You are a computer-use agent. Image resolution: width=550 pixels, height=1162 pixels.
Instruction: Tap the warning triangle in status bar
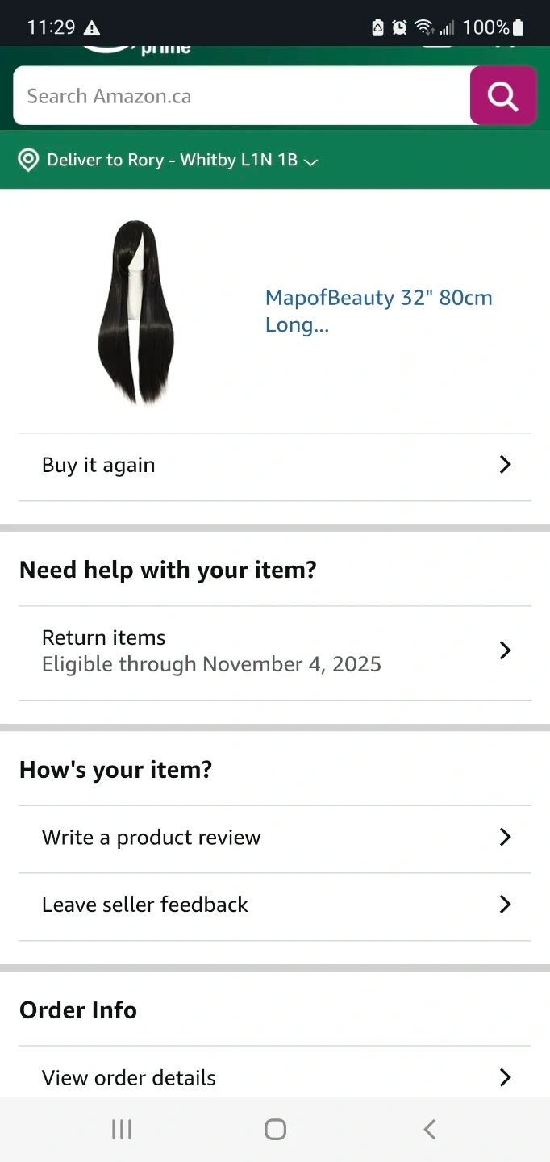pyautogui.click(x=92, y=28)
